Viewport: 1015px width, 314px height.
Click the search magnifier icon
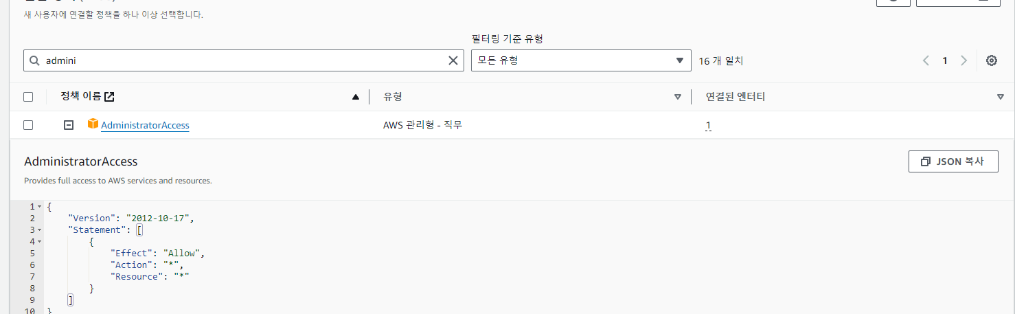click(x=34, y=60)
